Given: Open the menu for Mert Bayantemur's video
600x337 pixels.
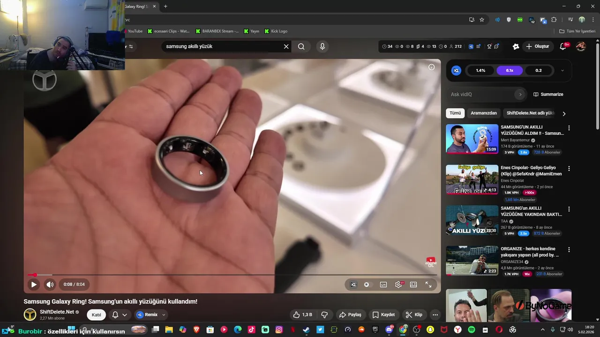Looking at the screenshot, I should click(569, 128).
